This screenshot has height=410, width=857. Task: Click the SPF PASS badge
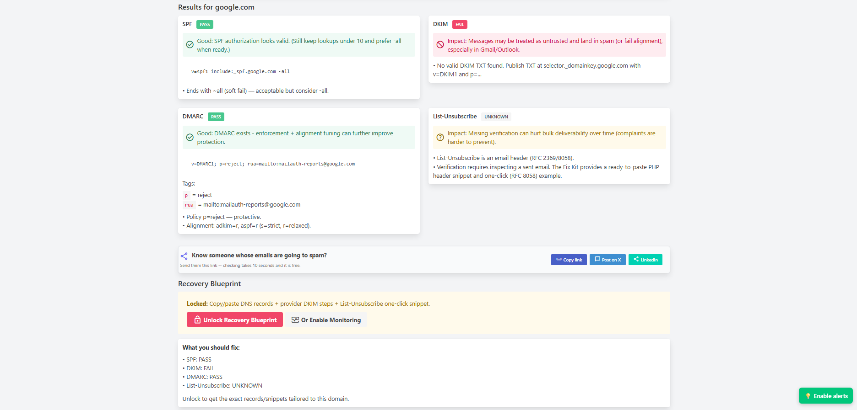[205, 25]
